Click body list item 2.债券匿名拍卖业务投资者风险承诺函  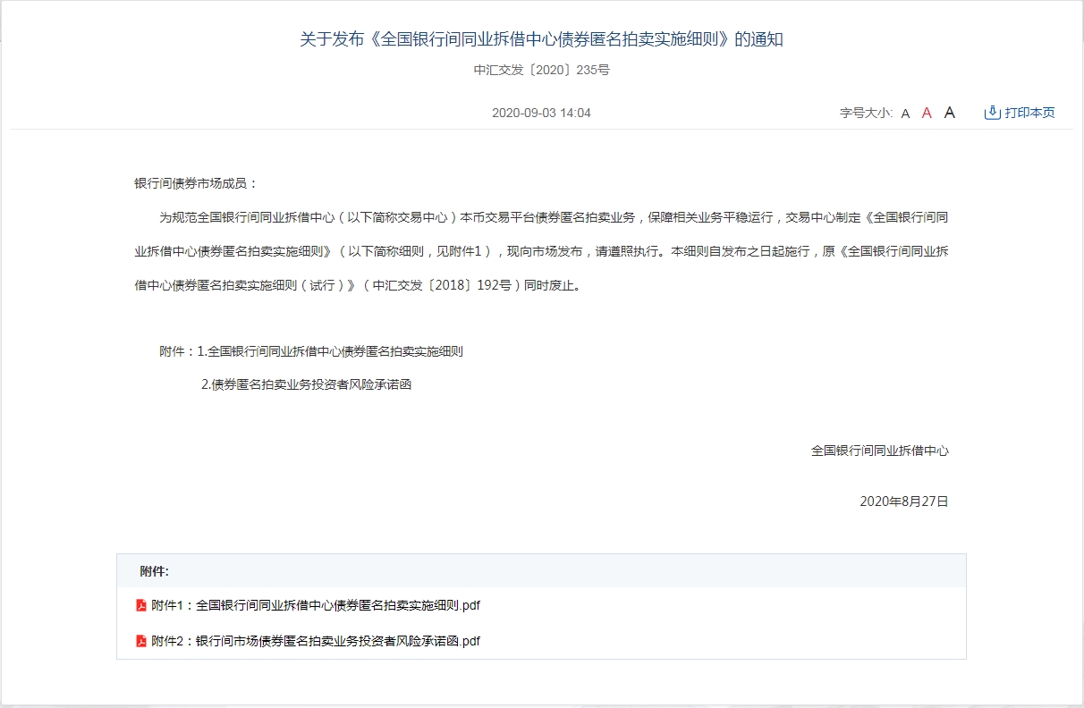coord(306,384)
